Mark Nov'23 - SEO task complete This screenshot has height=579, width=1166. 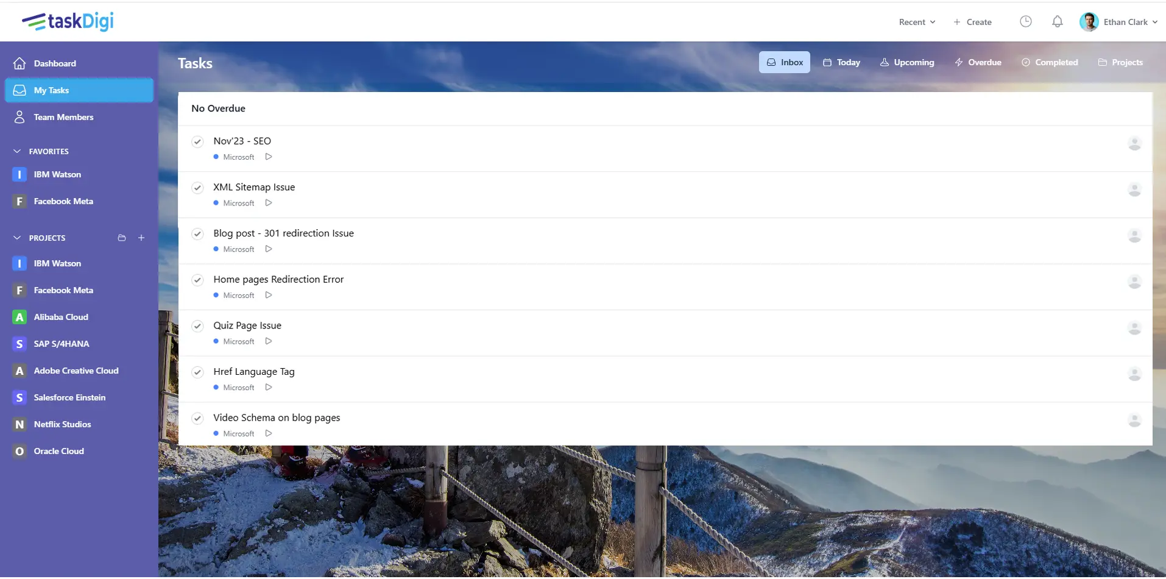pyautogui.click(x=197, y=141)
